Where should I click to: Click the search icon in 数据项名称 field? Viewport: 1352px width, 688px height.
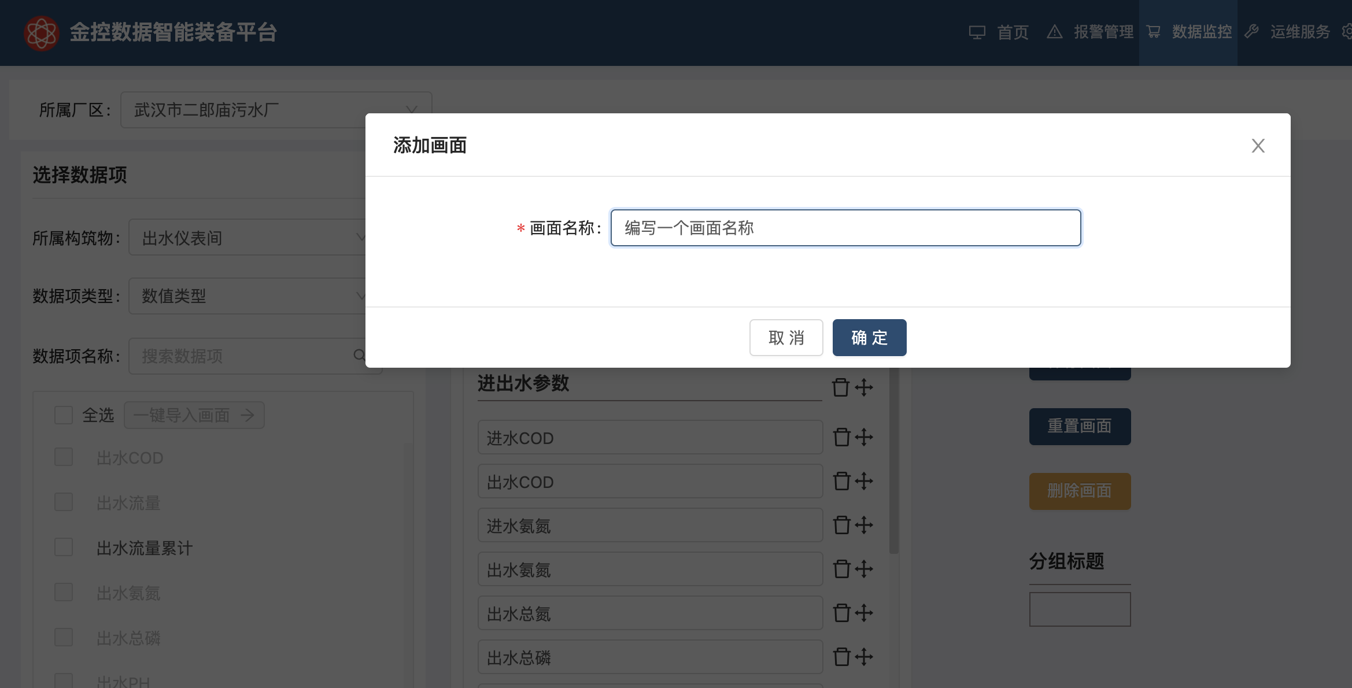(x=359, y=356)
